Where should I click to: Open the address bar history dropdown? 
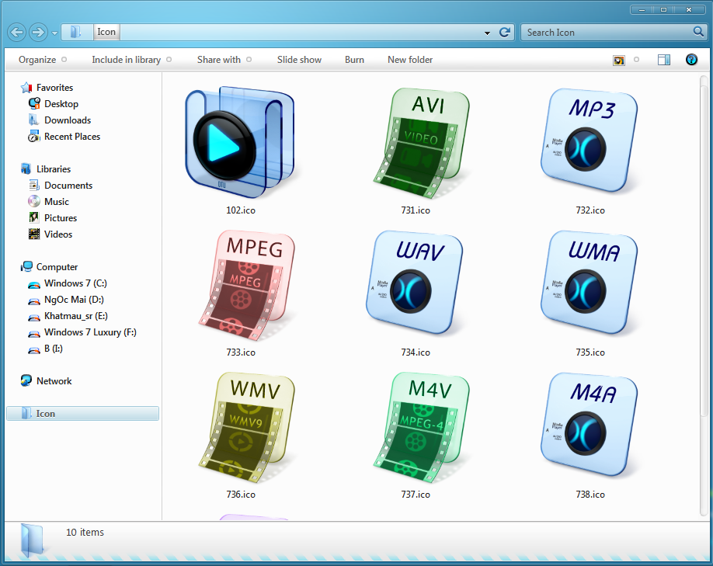pos(487,33)
